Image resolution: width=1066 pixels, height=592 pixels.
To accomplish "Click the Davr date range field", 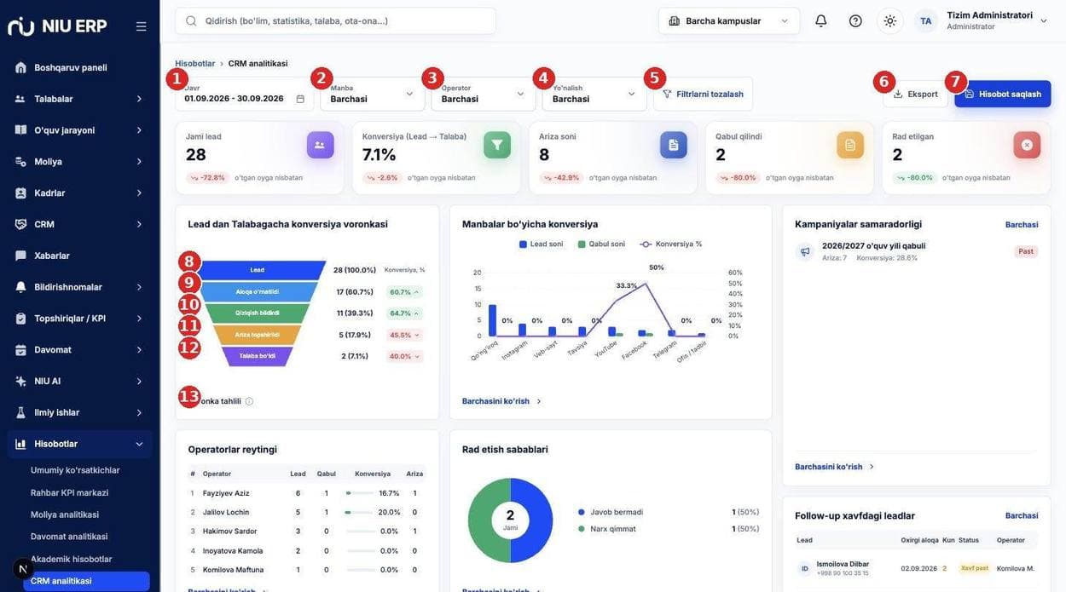I will coord(245,94).
